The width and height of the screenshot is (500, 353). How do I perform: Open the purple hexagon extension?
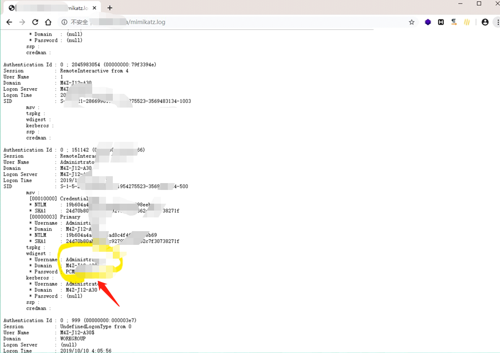pyautogui.click(x=428, y=22)
